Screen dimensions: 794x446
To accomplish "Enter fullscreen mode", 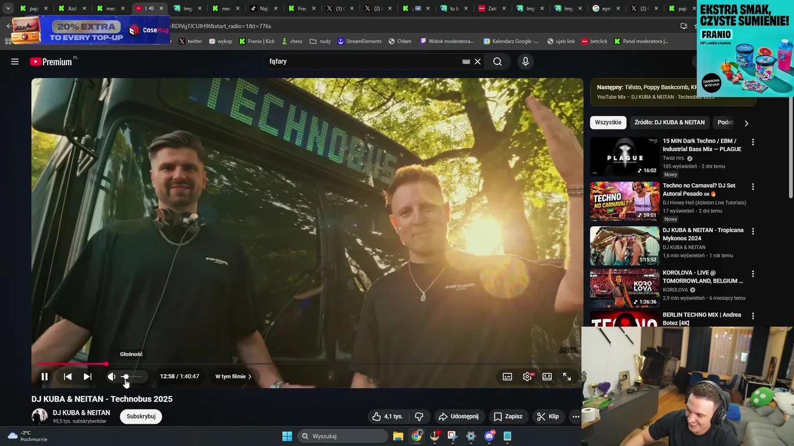I will coord(567,377).
